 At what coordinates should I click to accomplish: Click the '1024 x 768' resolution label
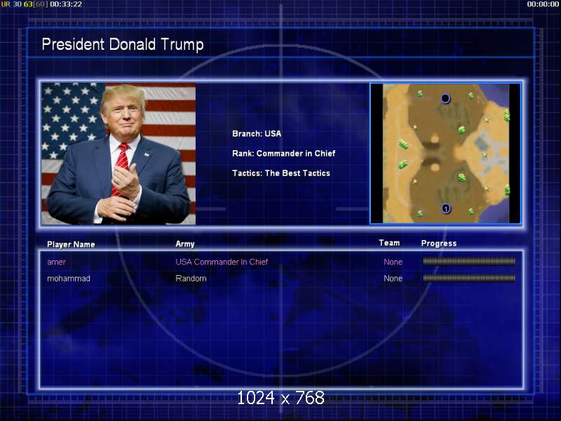coord(281,398)
